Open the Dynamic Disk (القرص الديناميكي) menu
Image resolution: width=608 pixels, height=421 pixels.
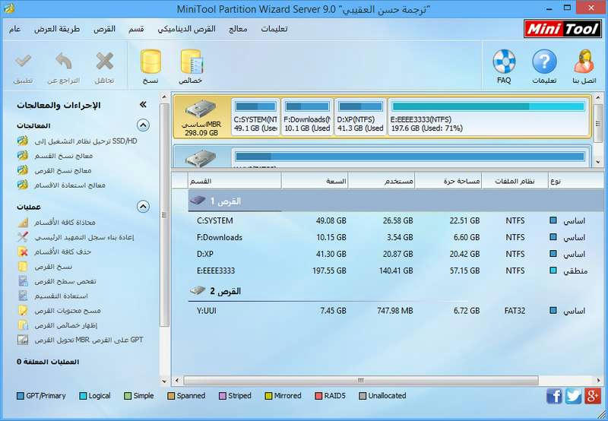(x=186, y=29)
